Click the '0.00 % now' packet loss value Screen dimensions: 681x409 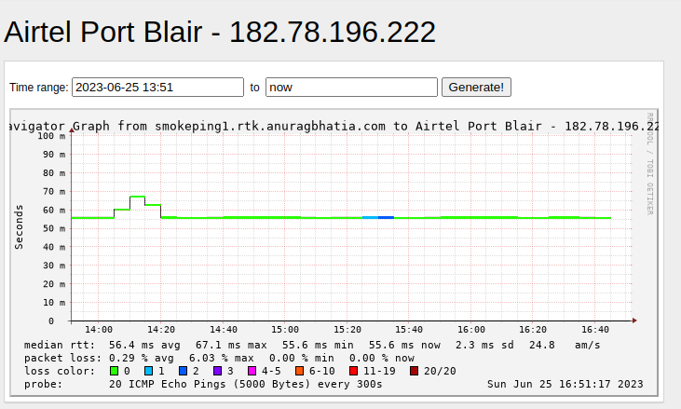pos(382,358)
